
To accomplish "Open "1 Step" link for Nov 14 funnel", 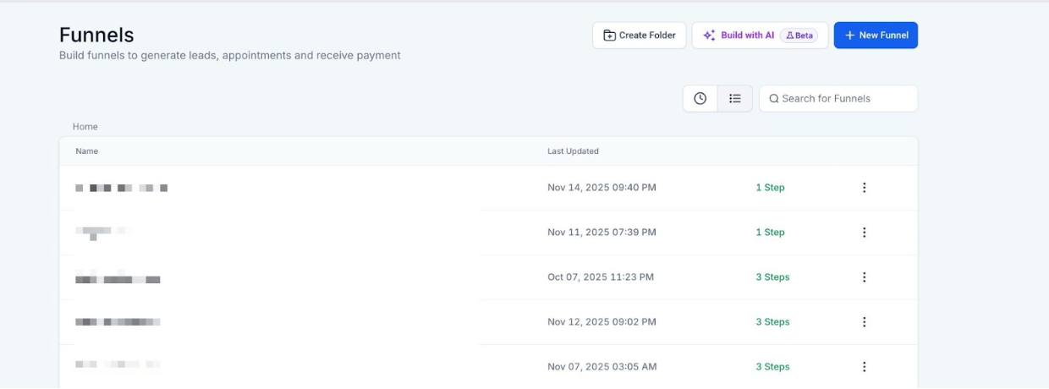I will coord(770,188).
